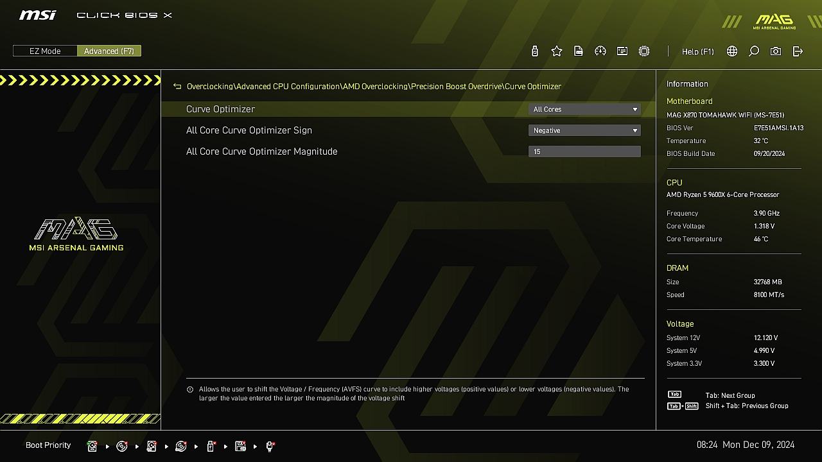The image size is (822, 462).
Task: Click Tab: Next Group hint
Action: pos(730,395)
